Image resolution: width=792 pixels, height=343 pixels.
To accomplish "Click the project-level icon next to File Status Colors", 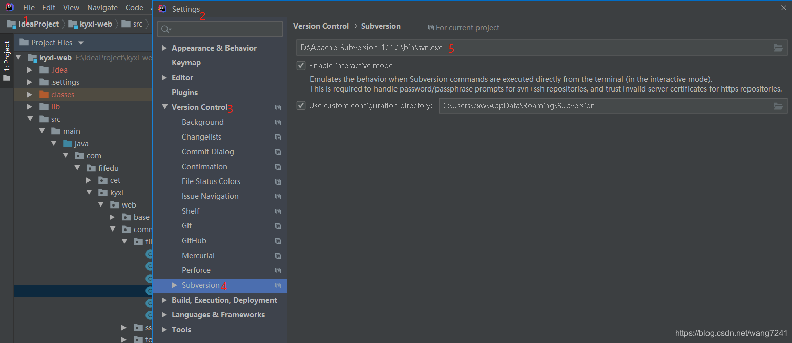I will 278,181.
